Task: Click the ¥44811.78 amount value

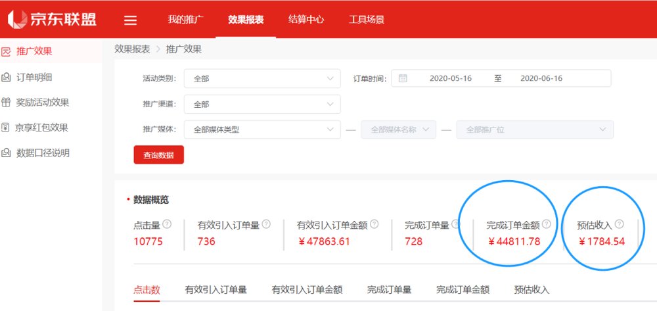Action: (x=514, y=242)
